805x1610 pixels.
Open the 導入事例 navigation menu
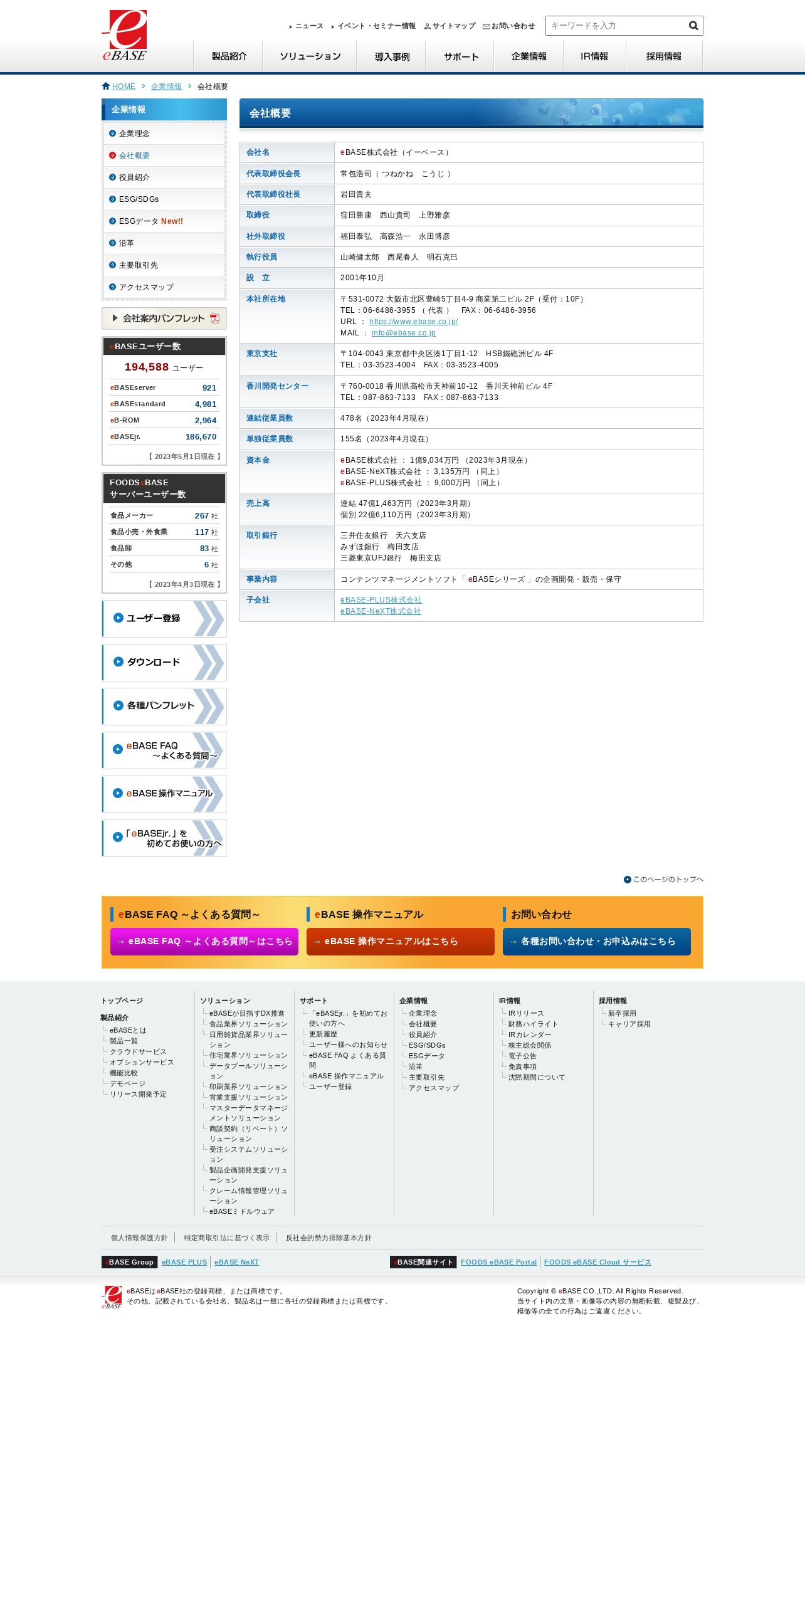click(391, 56)
